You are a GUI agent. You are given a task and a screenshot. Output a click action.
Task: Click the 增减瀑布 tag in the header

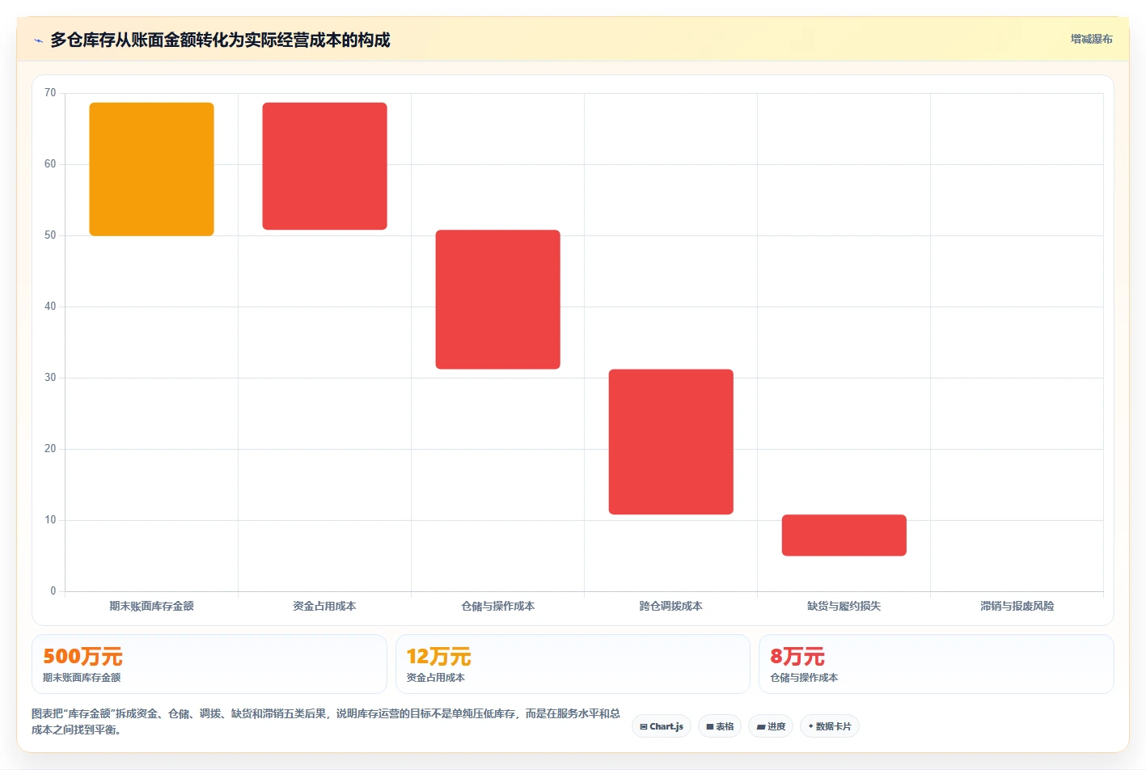(x=1091, y=39)
